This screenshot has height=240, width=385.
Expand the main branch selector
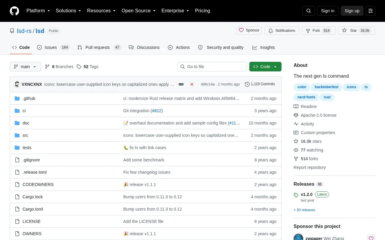point(25,67)
